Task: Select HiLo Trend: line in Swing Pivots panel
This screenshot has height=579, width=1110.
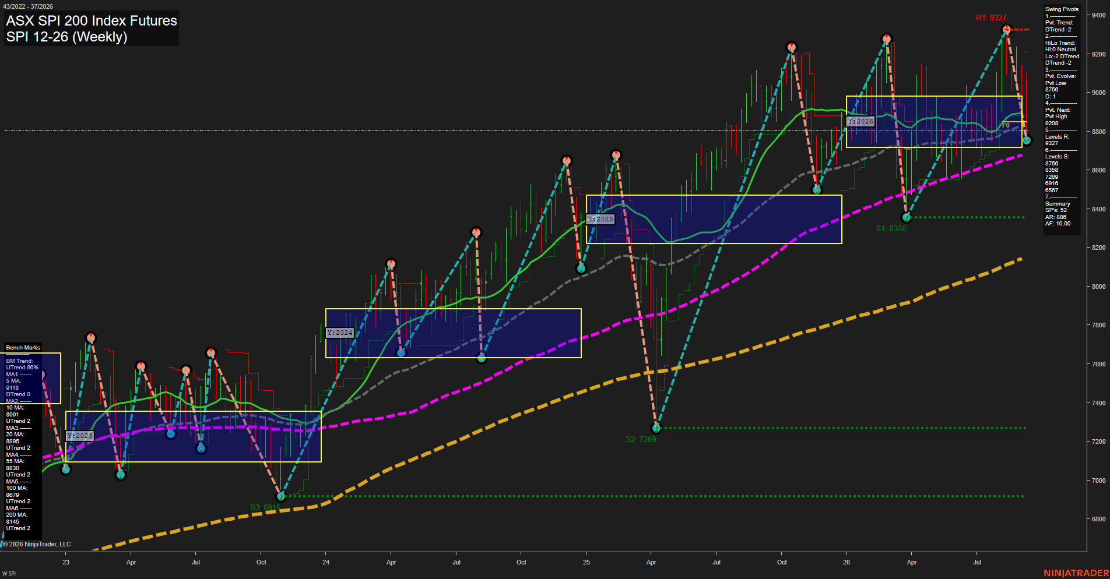Action: pos(1060,43)
